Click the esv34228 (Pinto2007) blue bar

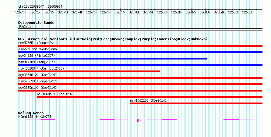click(113, 59)
